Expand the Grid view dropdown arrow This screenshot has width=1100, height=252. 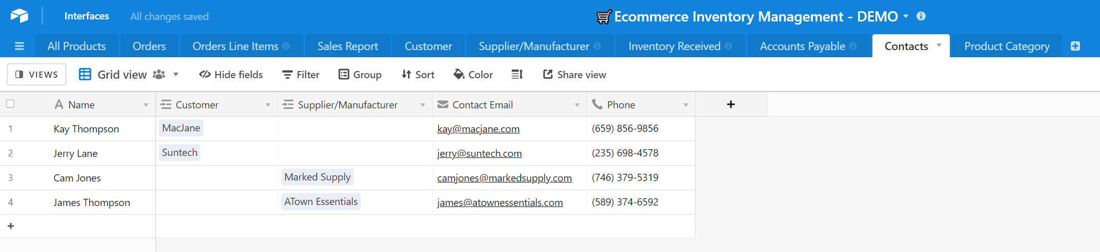[x=176, y=75]
